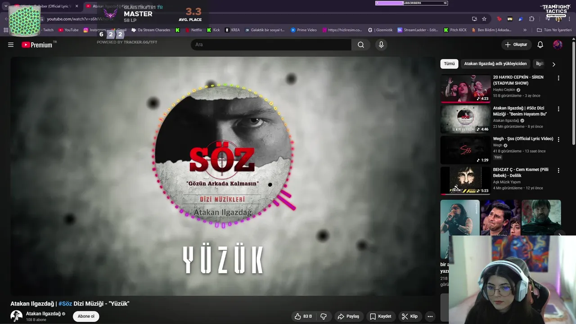This screenshot has width=576, height=324.
Task: Go to YouTube Premium home logo
Action: click(x=37, y=45)
